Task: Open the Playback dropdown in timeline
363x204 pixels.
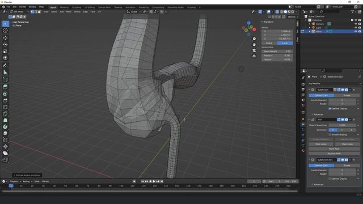Action: click(x=15, y=181)
